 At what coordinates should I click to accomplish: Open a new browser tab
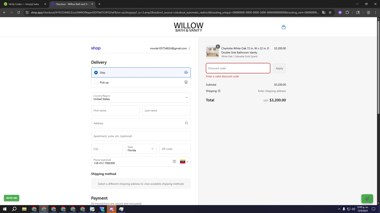click(99, 4)
